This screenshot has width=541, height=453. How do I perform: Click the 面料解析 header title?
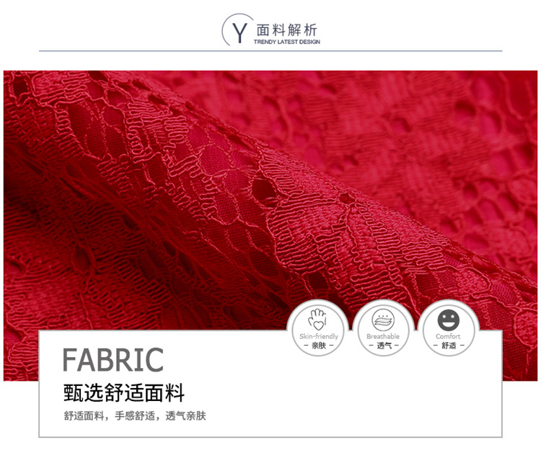(x=286, y=30)
